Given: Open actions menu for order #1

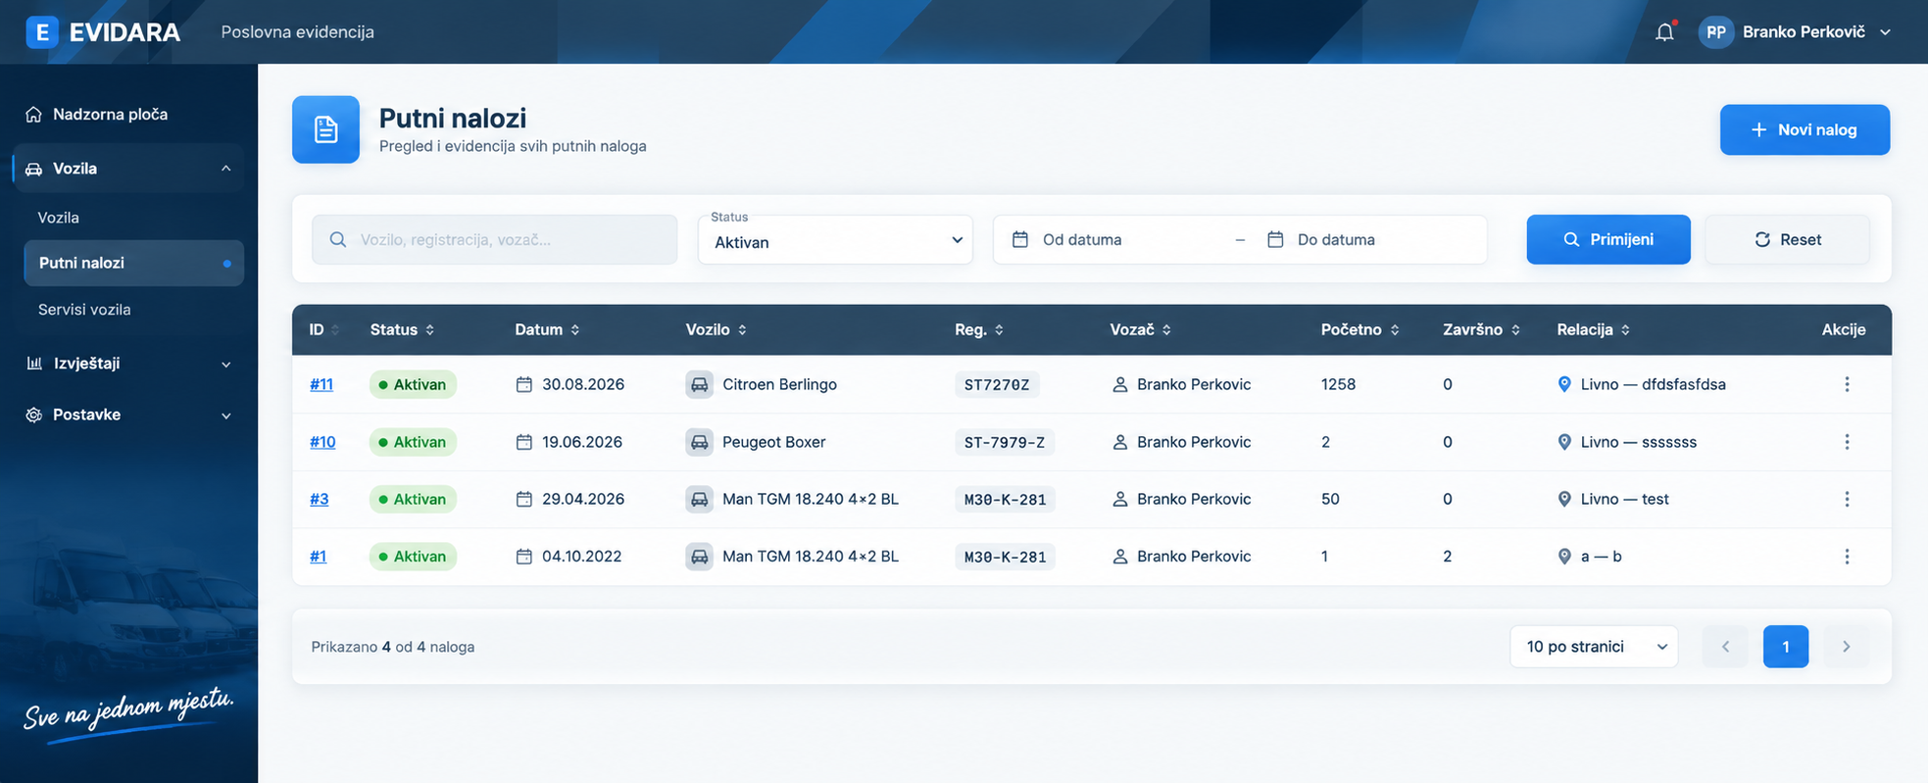Looking at the screenshot, I should click(1847, 557).
